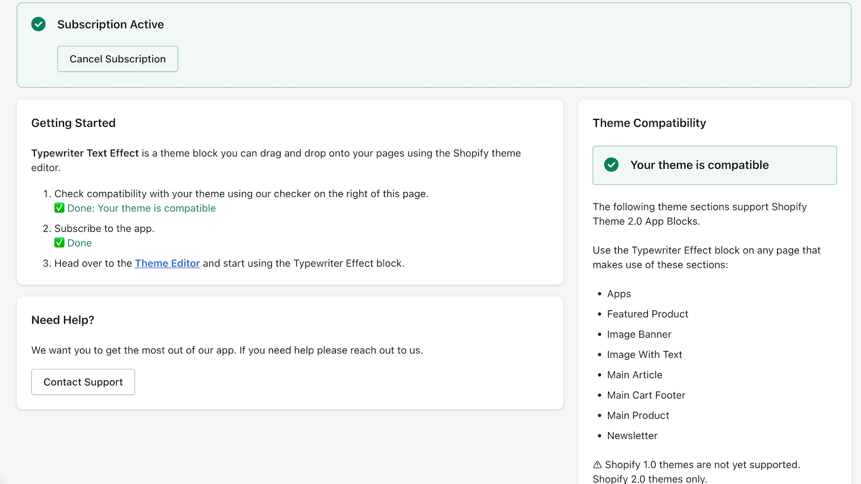Select Newsletter in the sections list
861x484 pixels.
point(632,436)
